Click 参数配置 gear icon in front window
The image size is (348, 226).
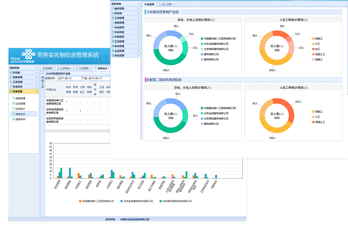tap(113, 37)
